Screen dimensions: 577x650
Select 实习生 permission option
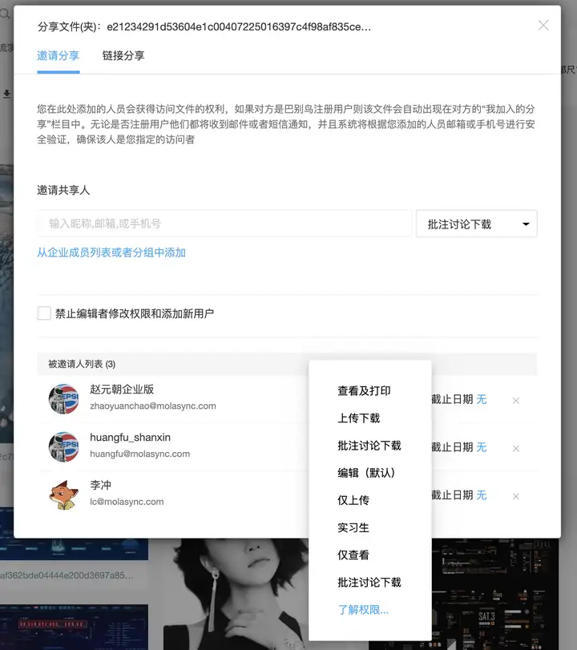point(353,527)
